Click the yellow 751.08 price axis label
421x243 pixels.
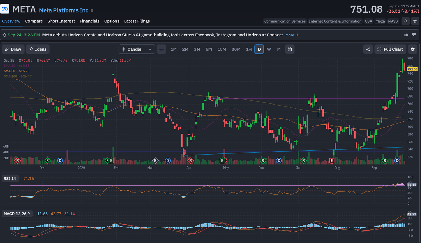[x=412, y=69]
